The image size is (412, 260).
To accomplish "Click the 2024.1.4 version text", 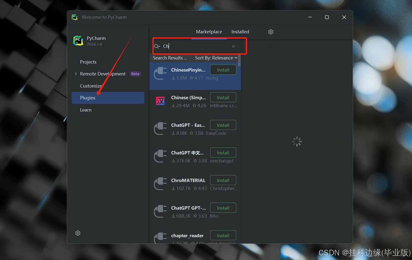I will 94,44.
